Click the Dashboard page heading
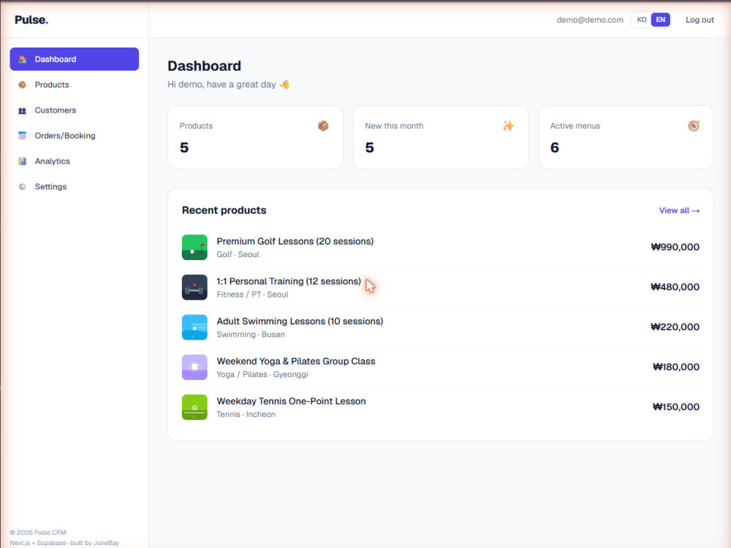731x548 pixels. point(204,66)
